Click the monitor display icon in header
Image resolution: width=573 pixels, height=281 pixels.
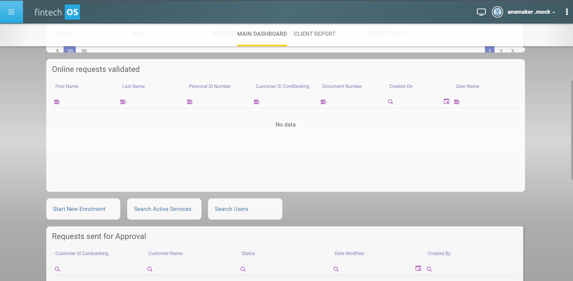(x=481, y=12)
